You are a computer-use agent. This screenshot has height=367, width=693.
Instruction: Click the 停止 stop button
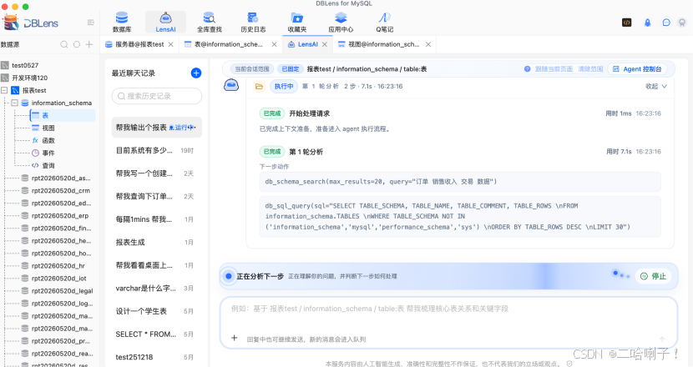(653, 276)
